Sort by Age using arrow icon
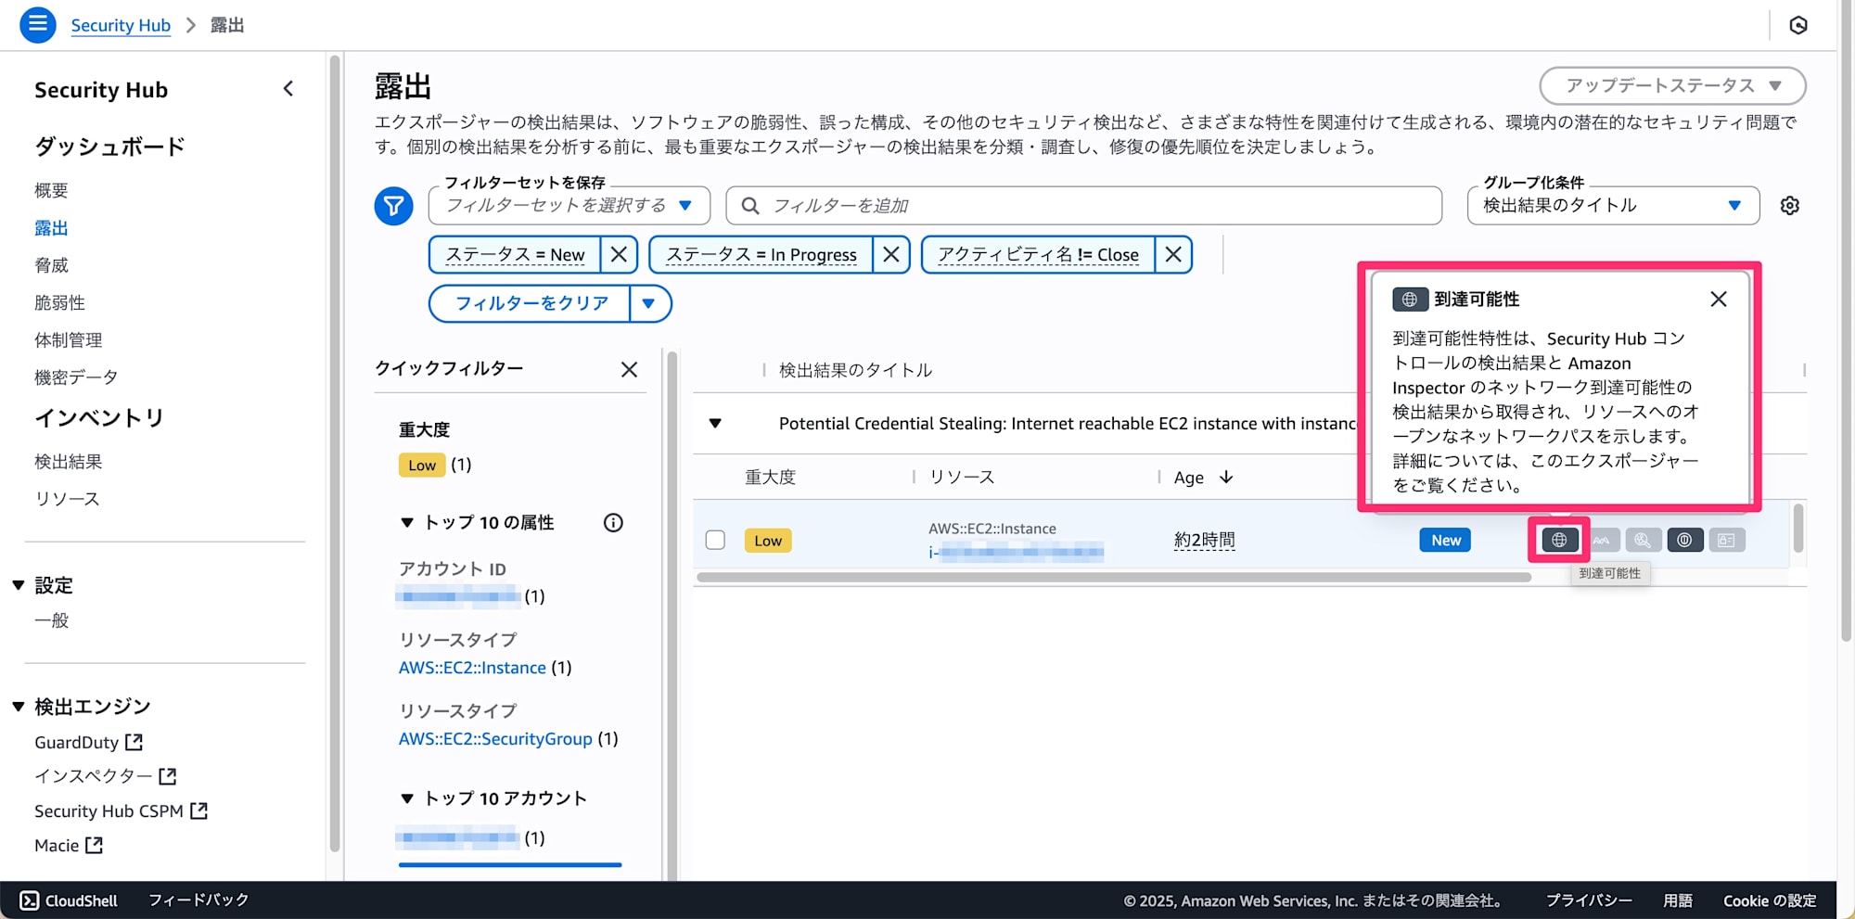This screenshot has height=919, width=1855. [1226, 477]
